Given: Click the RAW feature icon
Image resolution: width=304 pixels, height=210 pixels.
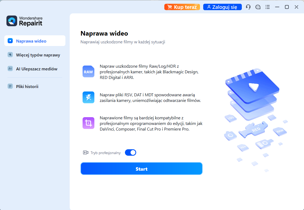Looking at the screenshot, I should (88, 72).
